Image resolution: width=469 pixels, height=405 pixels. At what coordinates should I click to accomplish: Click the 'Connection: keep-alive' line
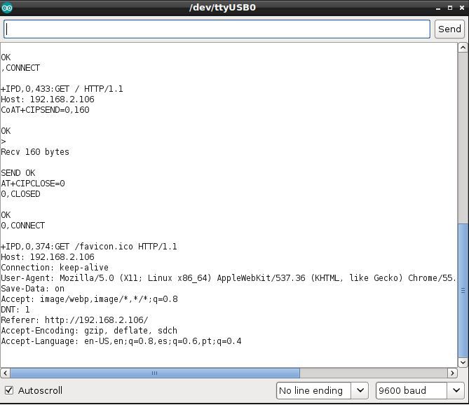(55, 268)
